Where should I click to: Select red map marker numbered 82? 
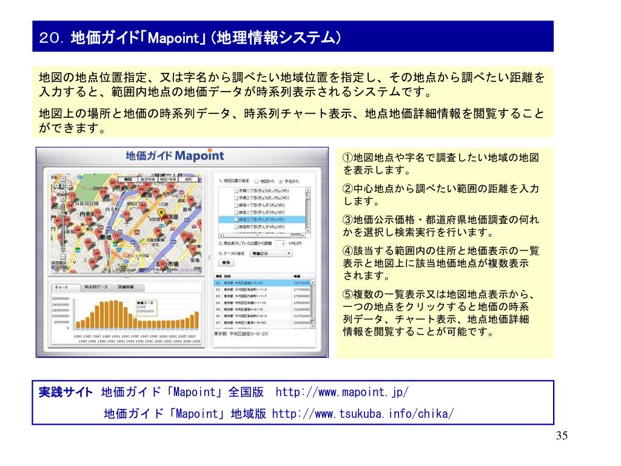(113, 183)
